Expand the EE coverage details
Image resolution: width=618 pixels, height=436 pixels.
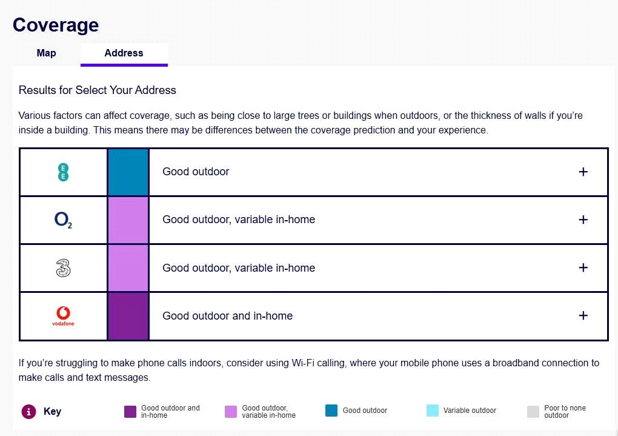point(583,172)
